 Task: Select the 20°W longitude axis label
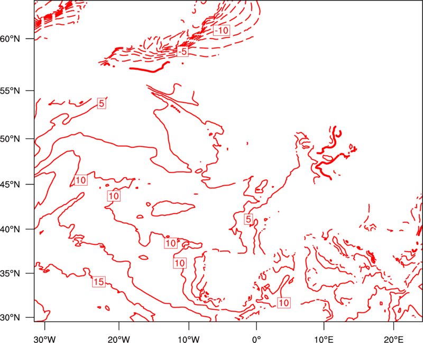coord(119,339)
